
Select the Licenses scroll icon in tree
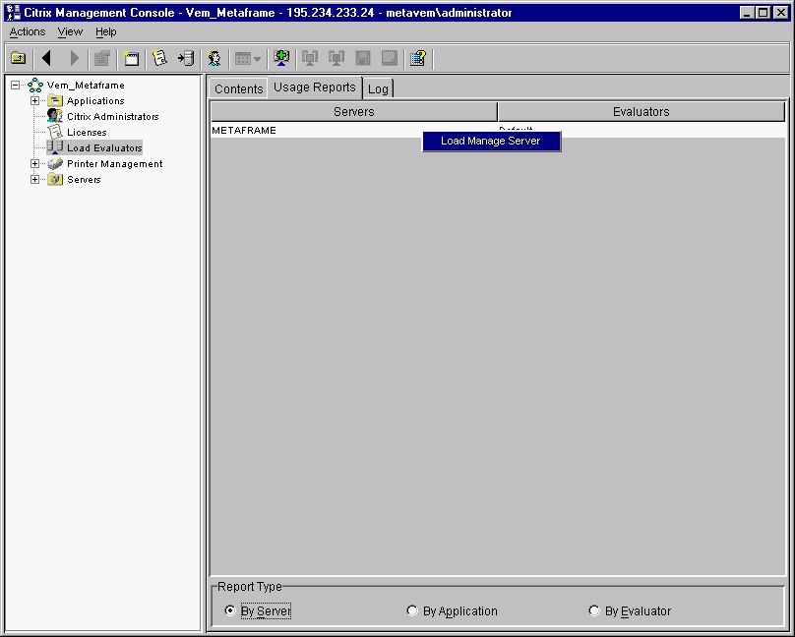click(55, 132)
